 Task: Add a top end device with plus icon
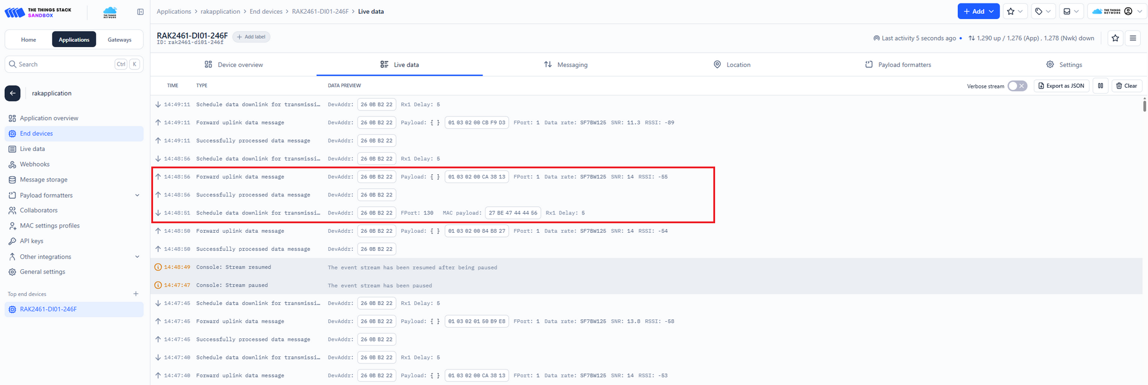tap(136, 294)
